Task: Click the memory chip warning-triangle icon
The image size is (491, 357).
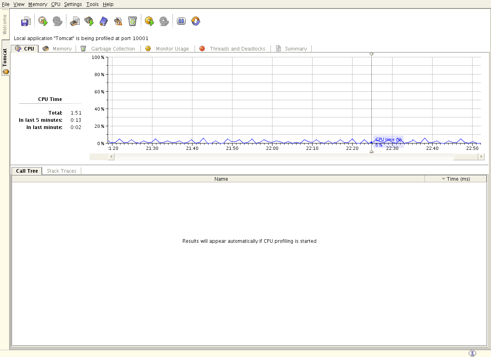Action: tap(118, 21)
